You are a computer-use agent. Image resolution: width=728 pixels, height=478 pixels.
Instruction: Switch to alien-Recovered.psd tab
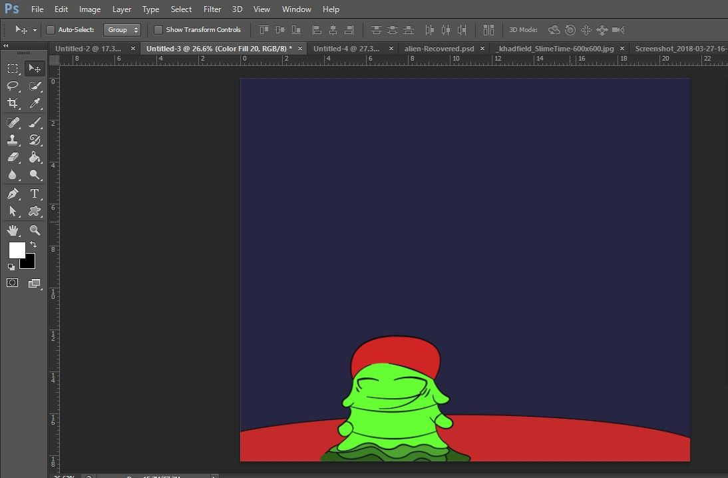pos(439,49)
